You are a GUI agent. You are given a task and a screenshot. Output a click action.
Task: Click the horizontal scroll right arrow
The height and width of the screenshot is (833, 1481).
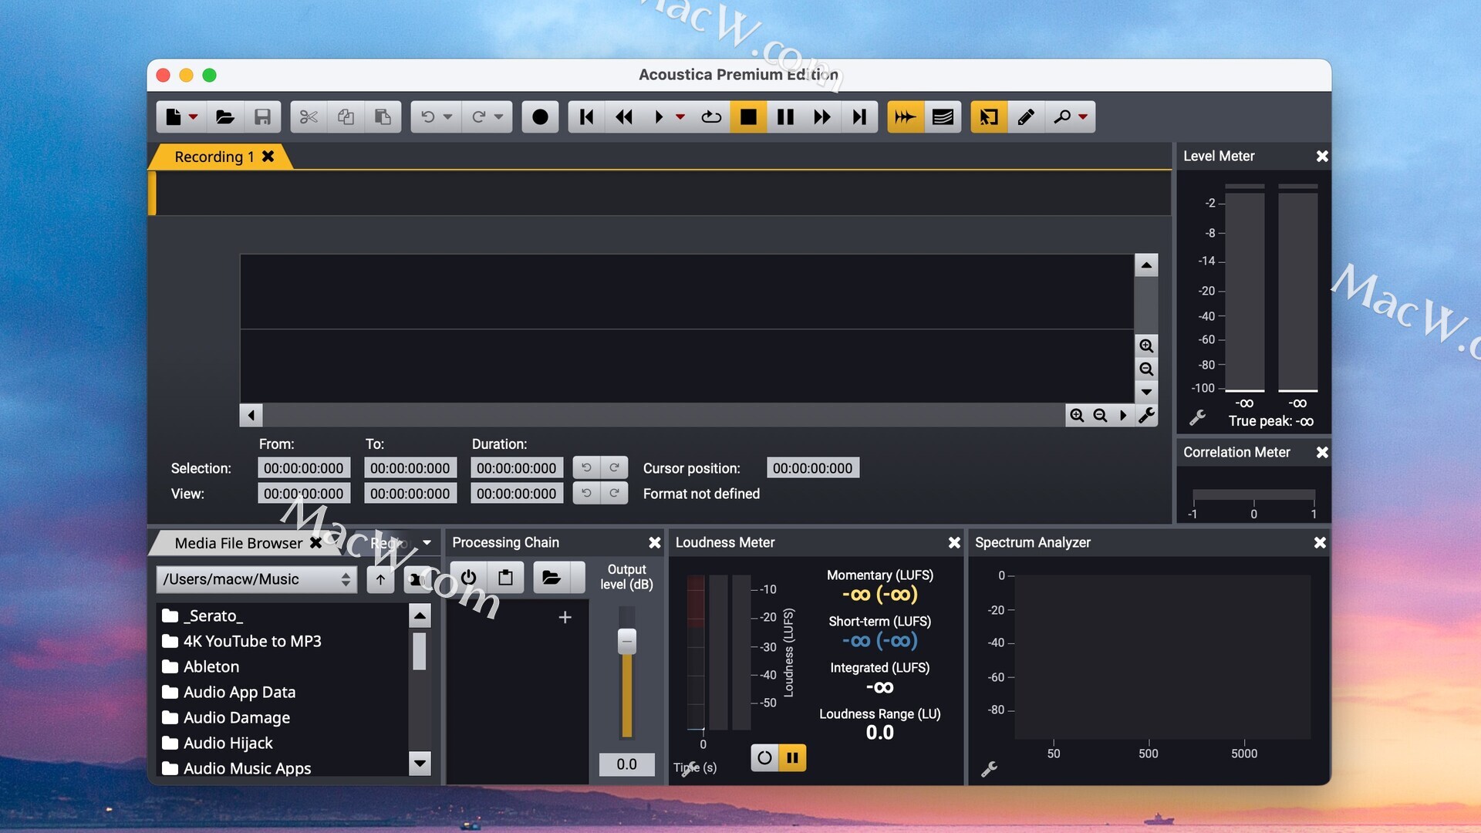(x=1123, y=415)
